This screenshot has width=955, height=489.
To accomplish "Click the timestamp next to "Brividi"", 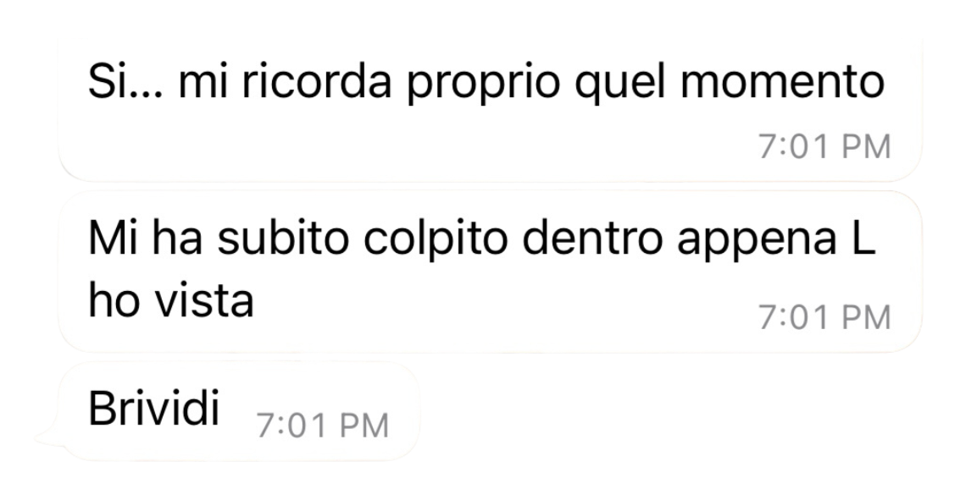I will pyautogui.click(x=322, y=426).
